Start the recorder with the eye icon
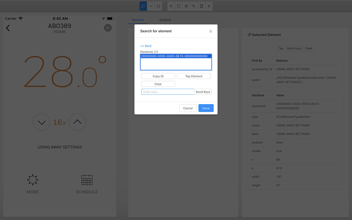The width and height of the screenshot is (352, 220). pos(186,6)
